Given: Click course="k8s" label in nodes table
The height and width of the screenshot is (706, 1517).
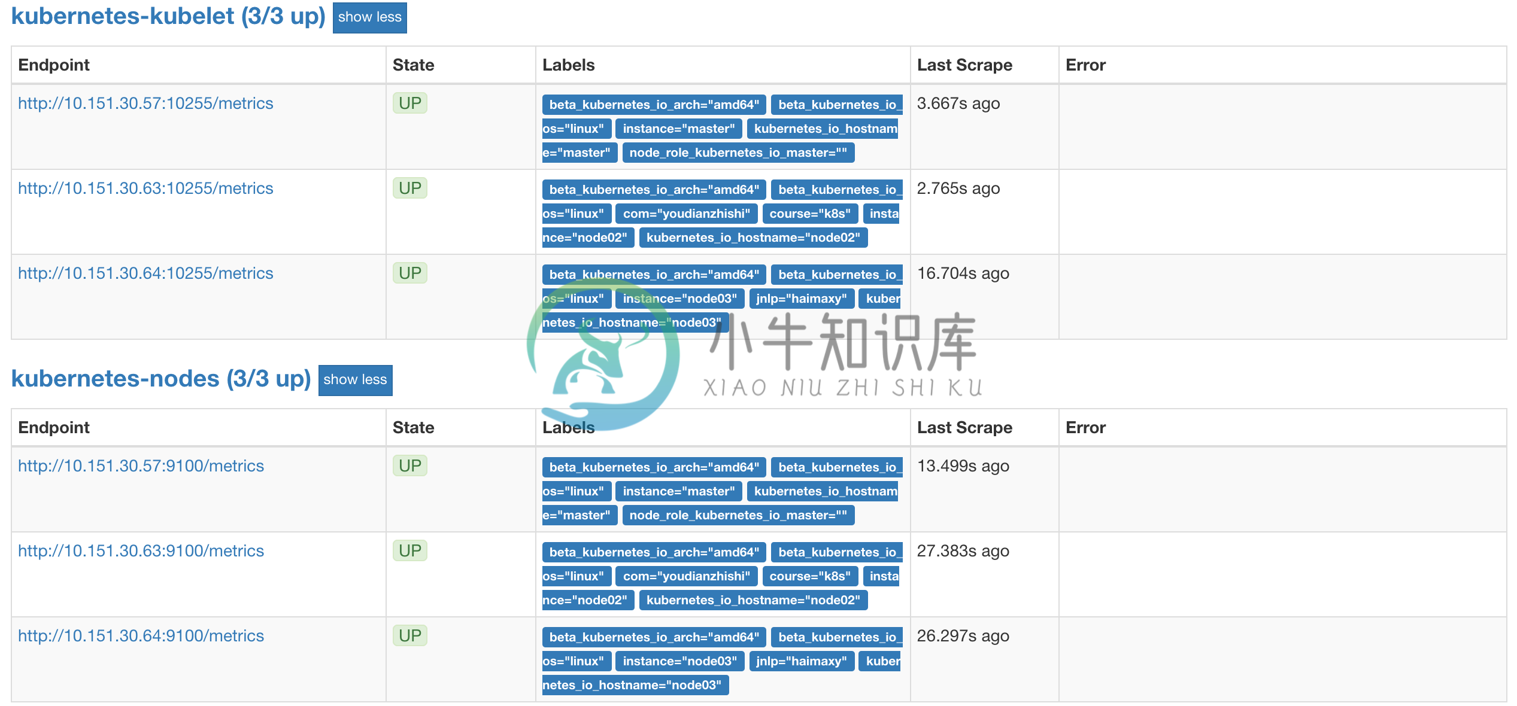Looking at the screenshot, I should pos(810,576).
